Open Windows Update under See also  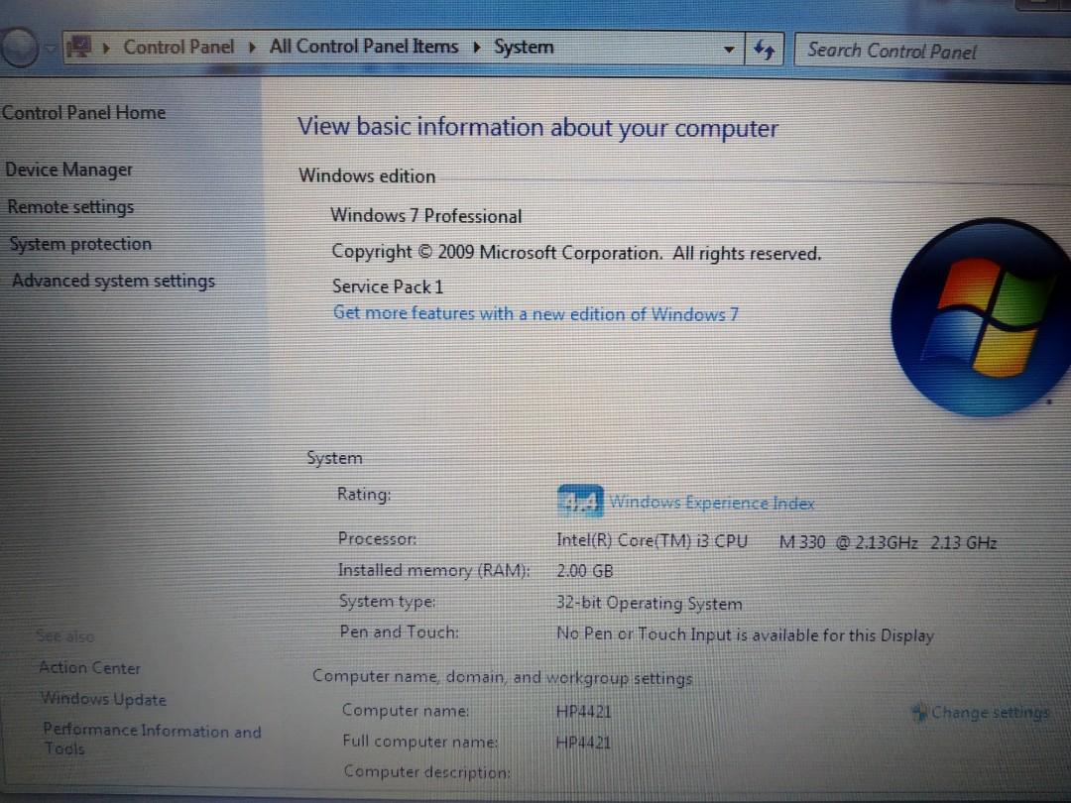pos(103,699)
